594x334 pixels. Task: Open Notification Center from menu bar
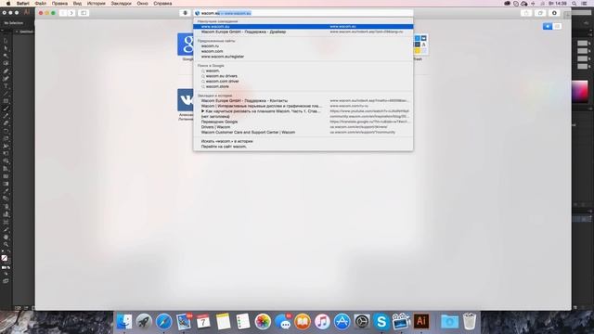(585, 4)
